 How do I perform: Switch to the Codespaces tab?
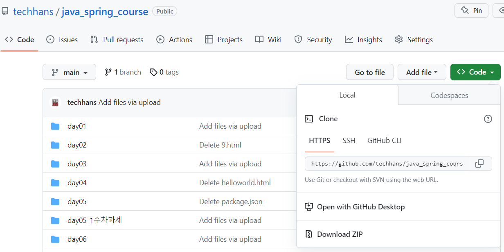tap(449, 95)
